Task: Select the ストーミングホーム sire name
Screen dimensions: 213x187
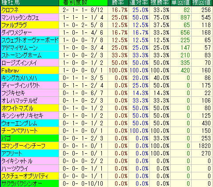Action: coord(21,55)
